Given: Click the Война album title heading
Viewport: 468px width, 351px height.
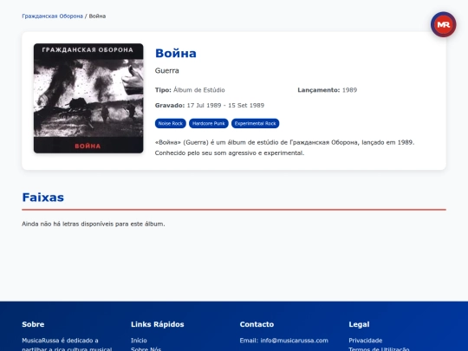Looking at the screenshot, I should click(176, 54).
